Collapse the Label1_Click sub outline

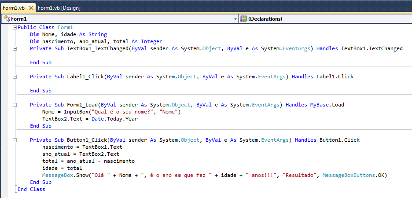coord(15,77)
